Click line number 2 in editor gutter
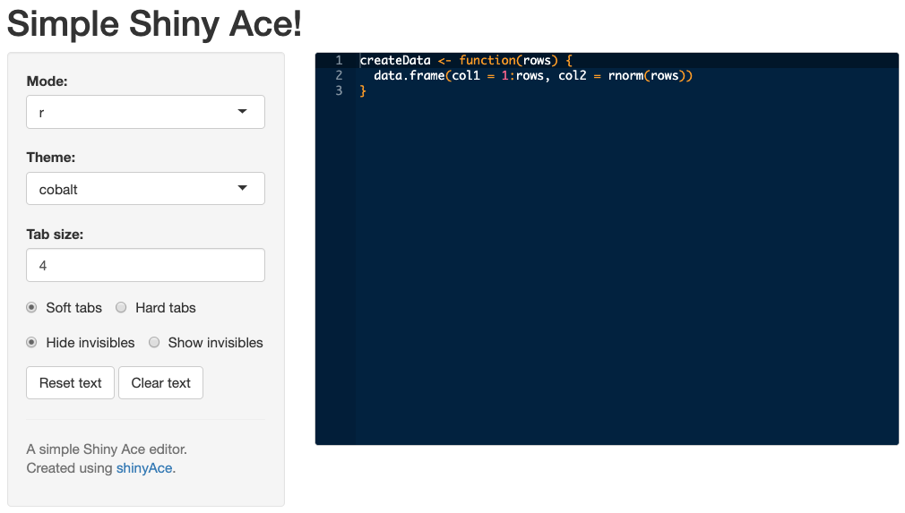This screenshot has width=905, height=513. coord(339,75)
